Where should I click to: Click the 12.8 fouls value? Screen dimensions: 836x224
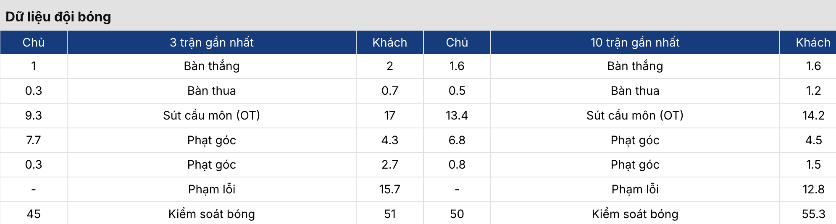tap(813, 189)
